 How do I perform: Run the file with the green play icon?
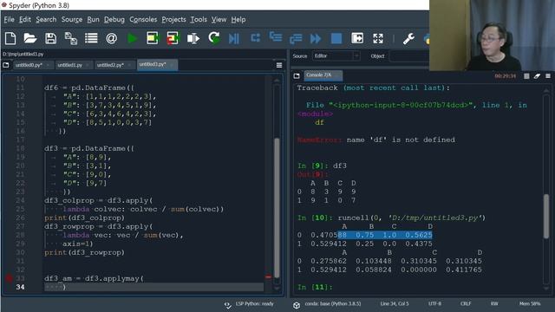point(133,38)
